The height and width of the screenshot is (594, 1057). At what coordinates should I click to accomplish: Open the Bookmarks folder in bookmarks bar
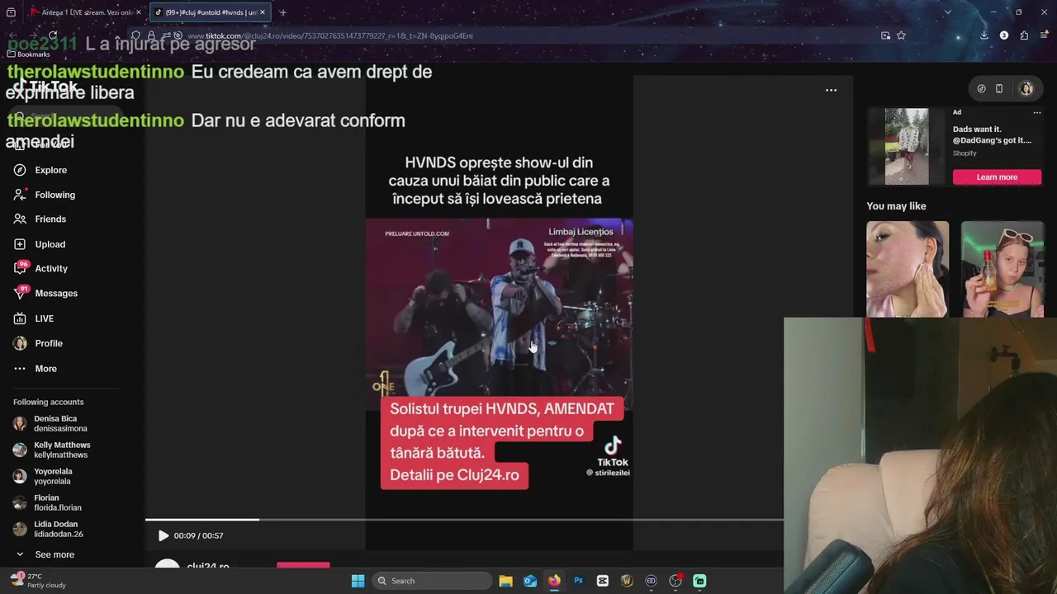point(28,54)
